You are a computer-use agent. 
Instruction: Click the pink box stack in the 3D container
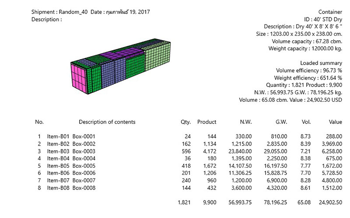79,77
